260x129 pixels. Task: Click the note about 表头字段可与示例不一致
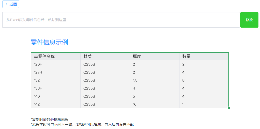click(82, 124)
